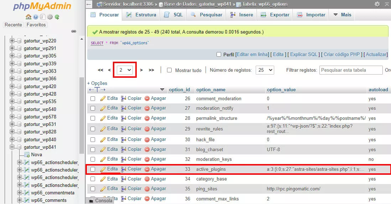Viewport: 391px width, 204px height.
Task: Go to first page double arrow
Action: click(x=100, y=70)
